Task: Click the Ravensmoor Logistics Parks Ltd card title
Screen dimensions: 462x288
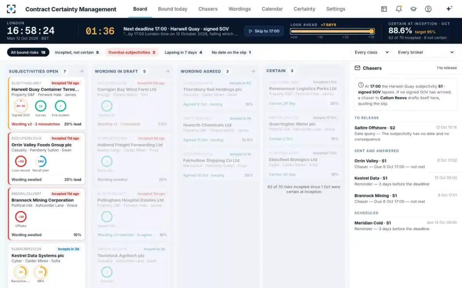Action: 303,88
